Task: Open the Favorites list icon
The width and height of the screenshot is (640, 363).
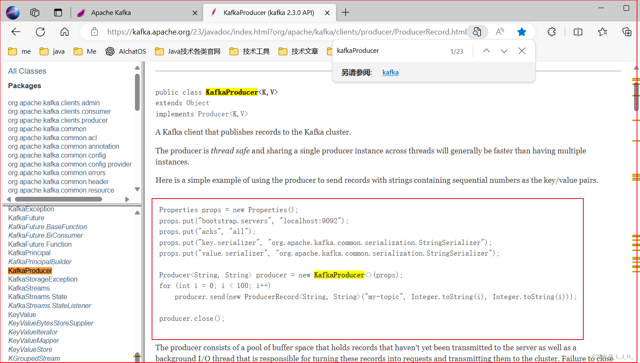Action: click(603, 32)
